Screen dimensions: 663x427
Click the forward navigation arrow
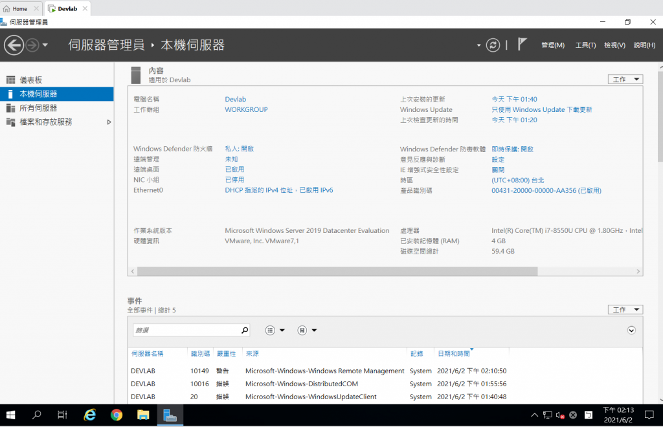pyautogui.click(x=32, y=45)
